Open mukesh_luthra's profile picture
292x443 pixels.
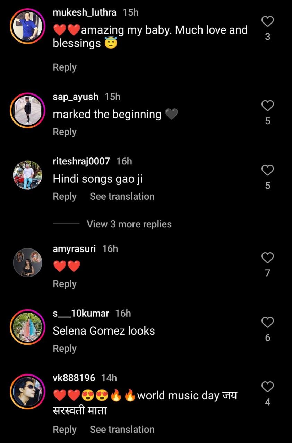pos(28,26)
